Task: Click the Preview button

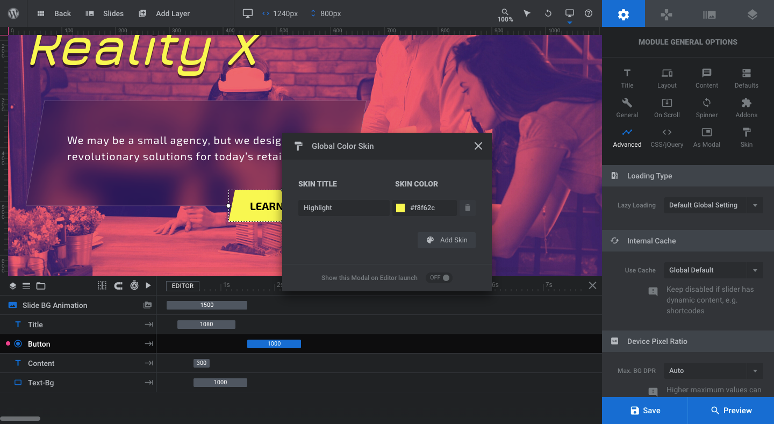Action: [x=731, y=411]
